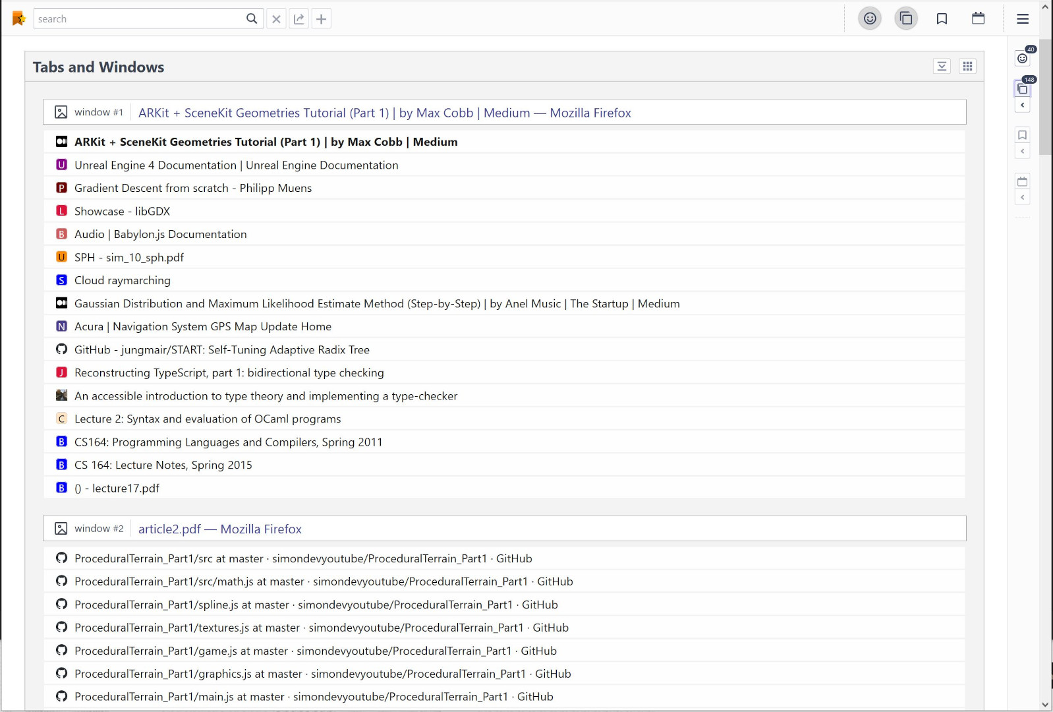1053x712 pixels.
Task: Open Unreal Engine 4 Documentation tab
Action: click(505, 165)
